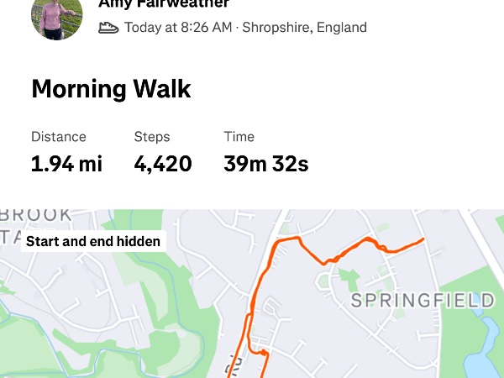Click the eastern end of the orange route
The image size is (504, 378).
(423, 239)
